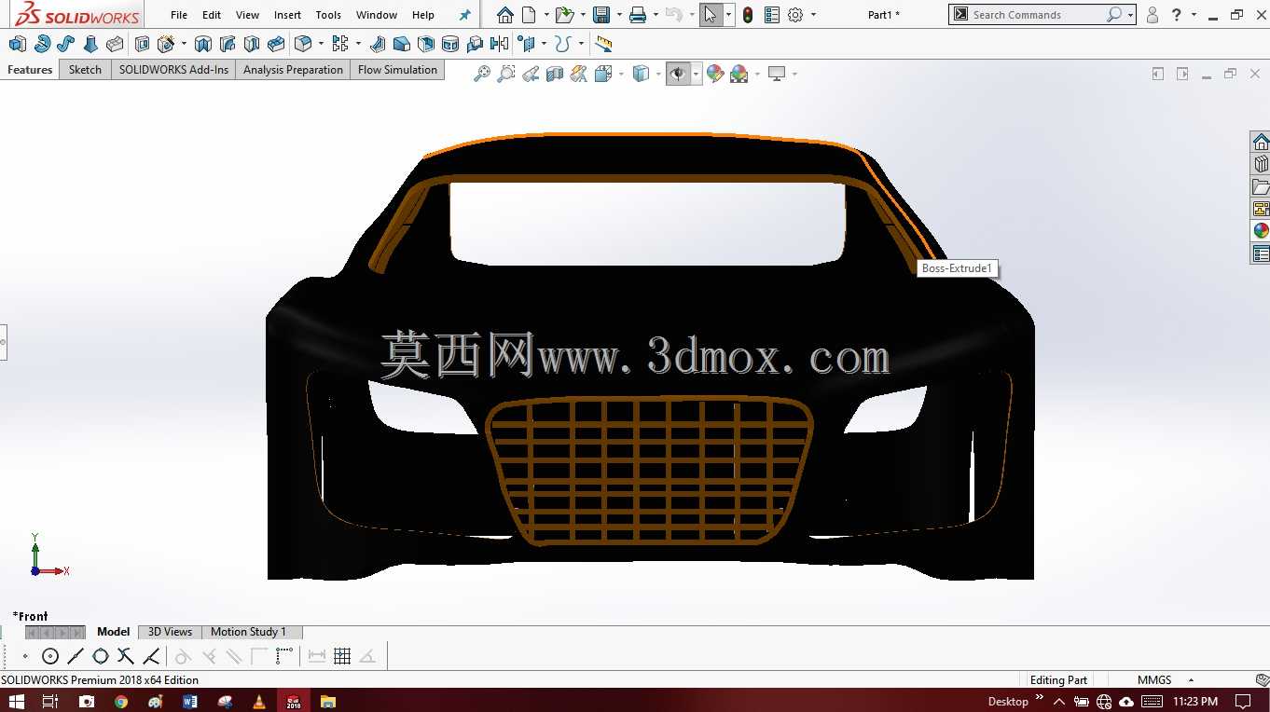Click the Print icon
The image size is (1270, 712).
(x=638, y=15)
